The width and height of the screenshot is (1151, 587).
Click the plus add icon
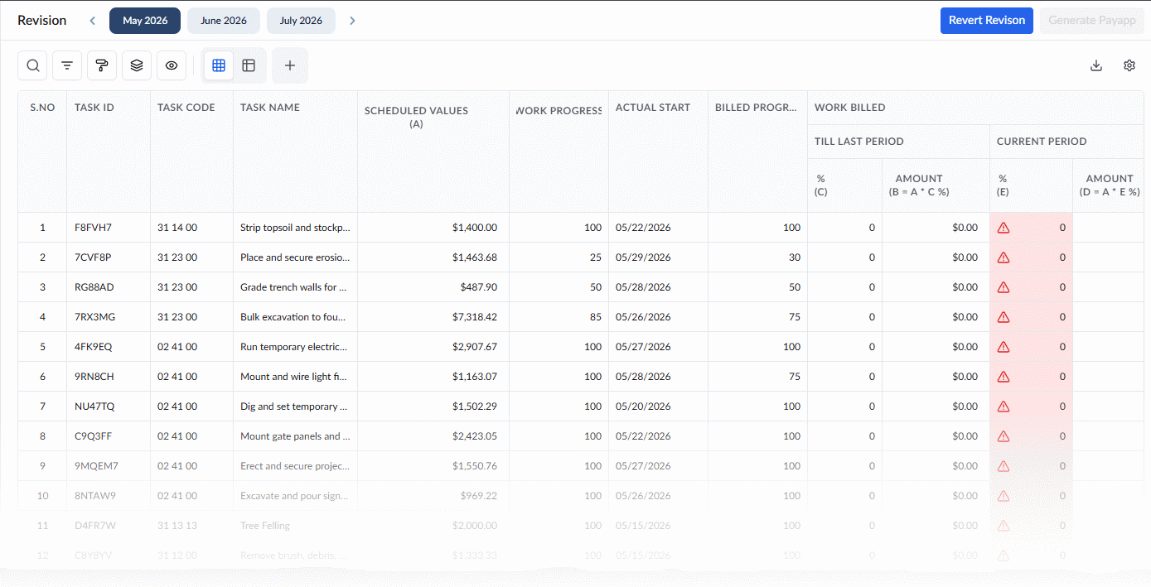tap(290, 65)
